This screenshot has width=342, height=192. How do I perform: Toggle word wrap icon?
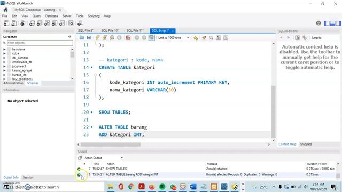pos(226,38)
